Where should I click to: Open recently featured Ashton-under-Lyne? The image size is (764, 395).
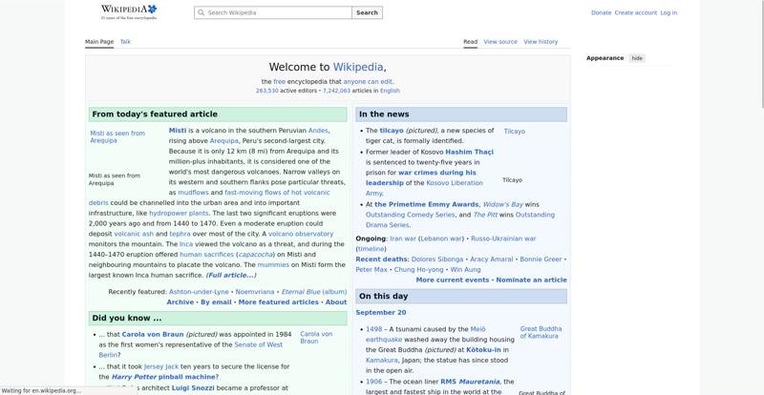(x=199, y=292)
